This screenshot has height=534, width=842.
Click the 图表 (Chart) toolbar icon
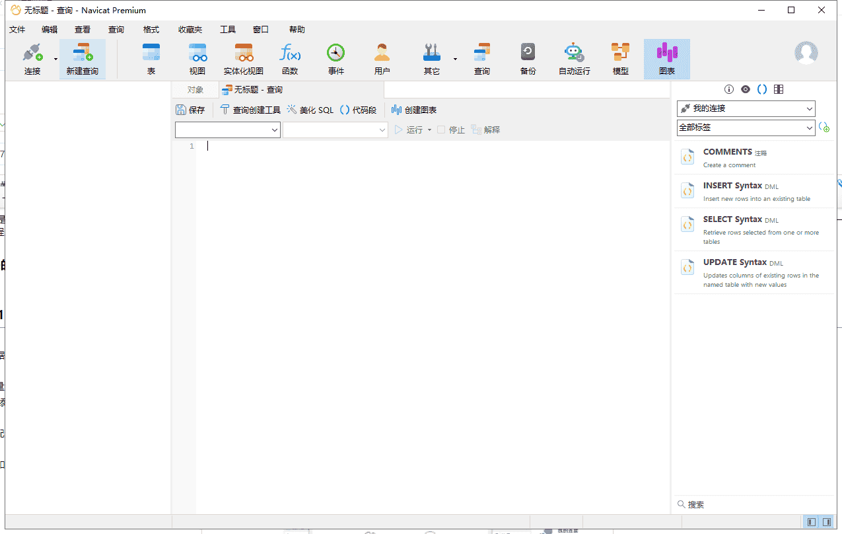coord(667,59)
